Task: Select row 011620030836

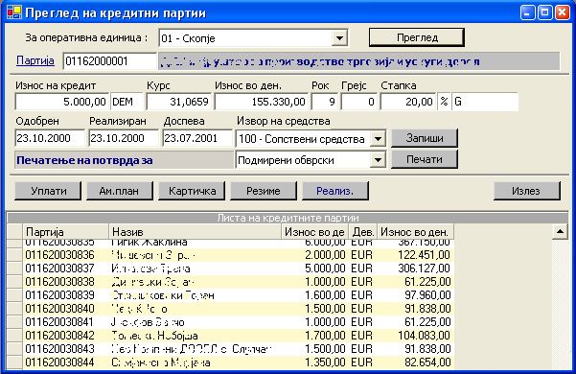Action: pyautogui.click(x=231, y=255)
